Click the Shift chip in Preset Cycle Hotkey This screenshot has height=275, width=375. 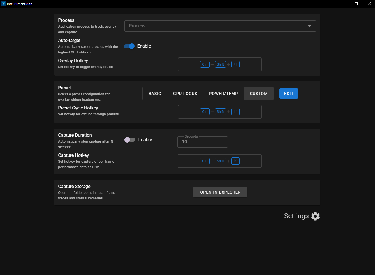(x=220, y=112)
